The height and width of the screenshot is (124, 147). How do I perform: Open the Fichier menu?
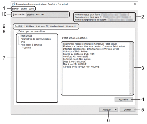pos(15,9)
